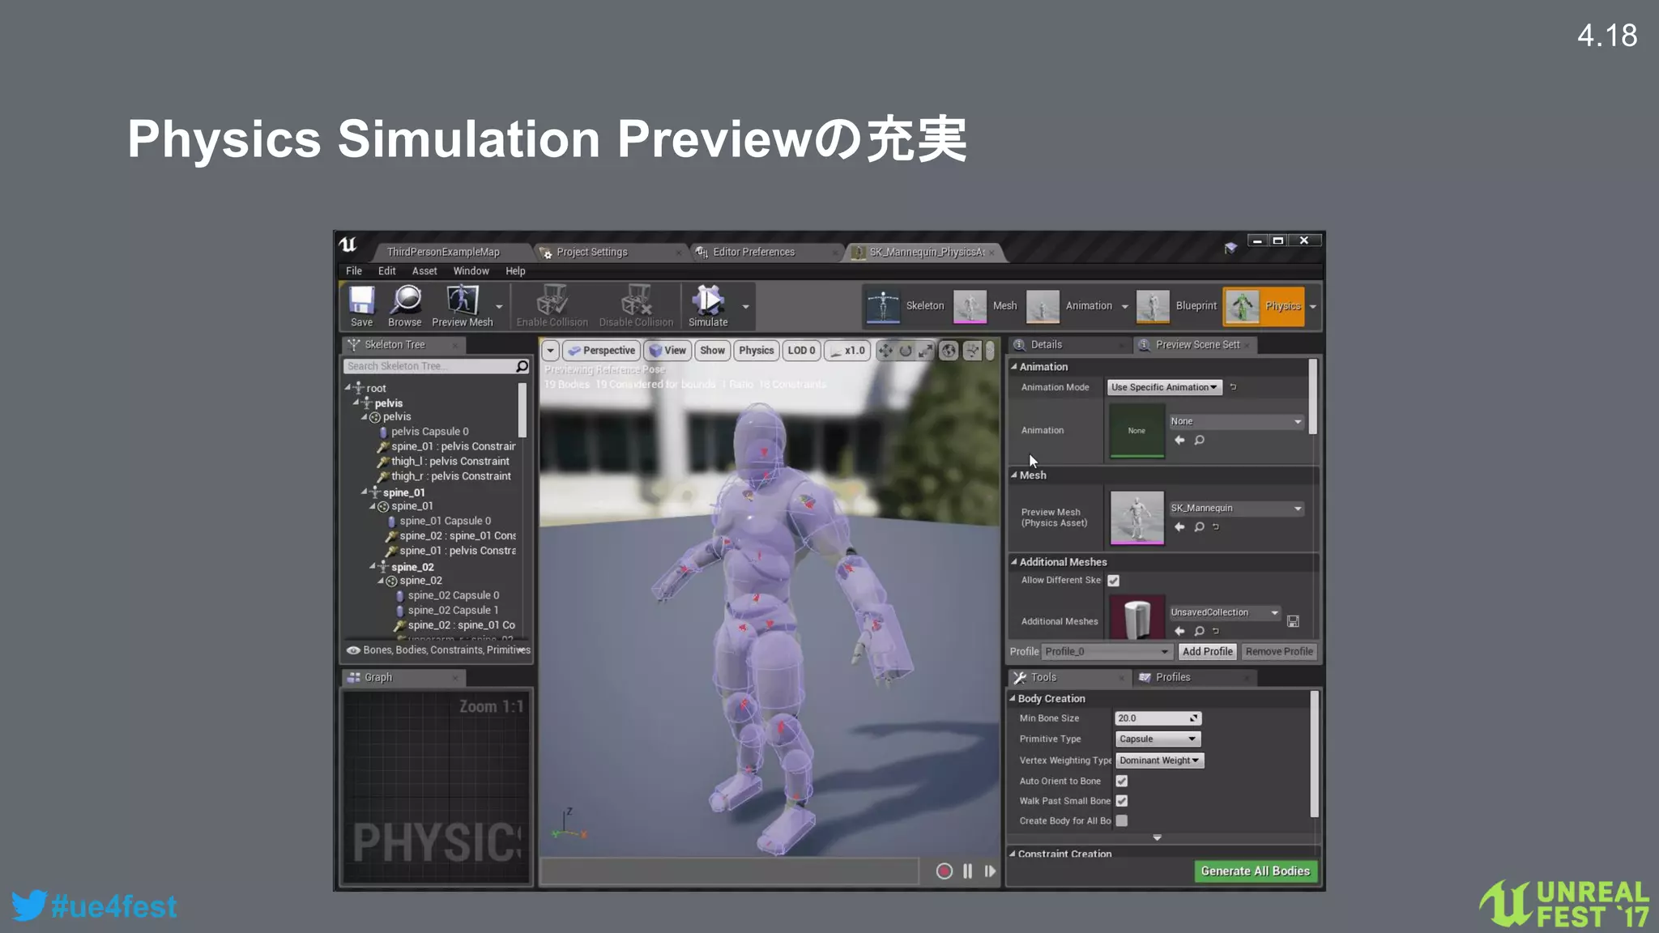
Task: Open the Animation asset None dropdown
Action: [x=1235, y=421]
